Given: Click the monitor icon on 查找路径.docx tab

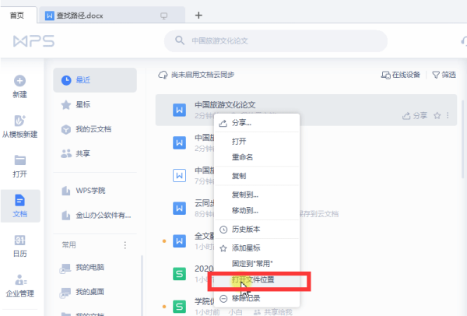Looking at the screenshot, I should click(163, 16).
